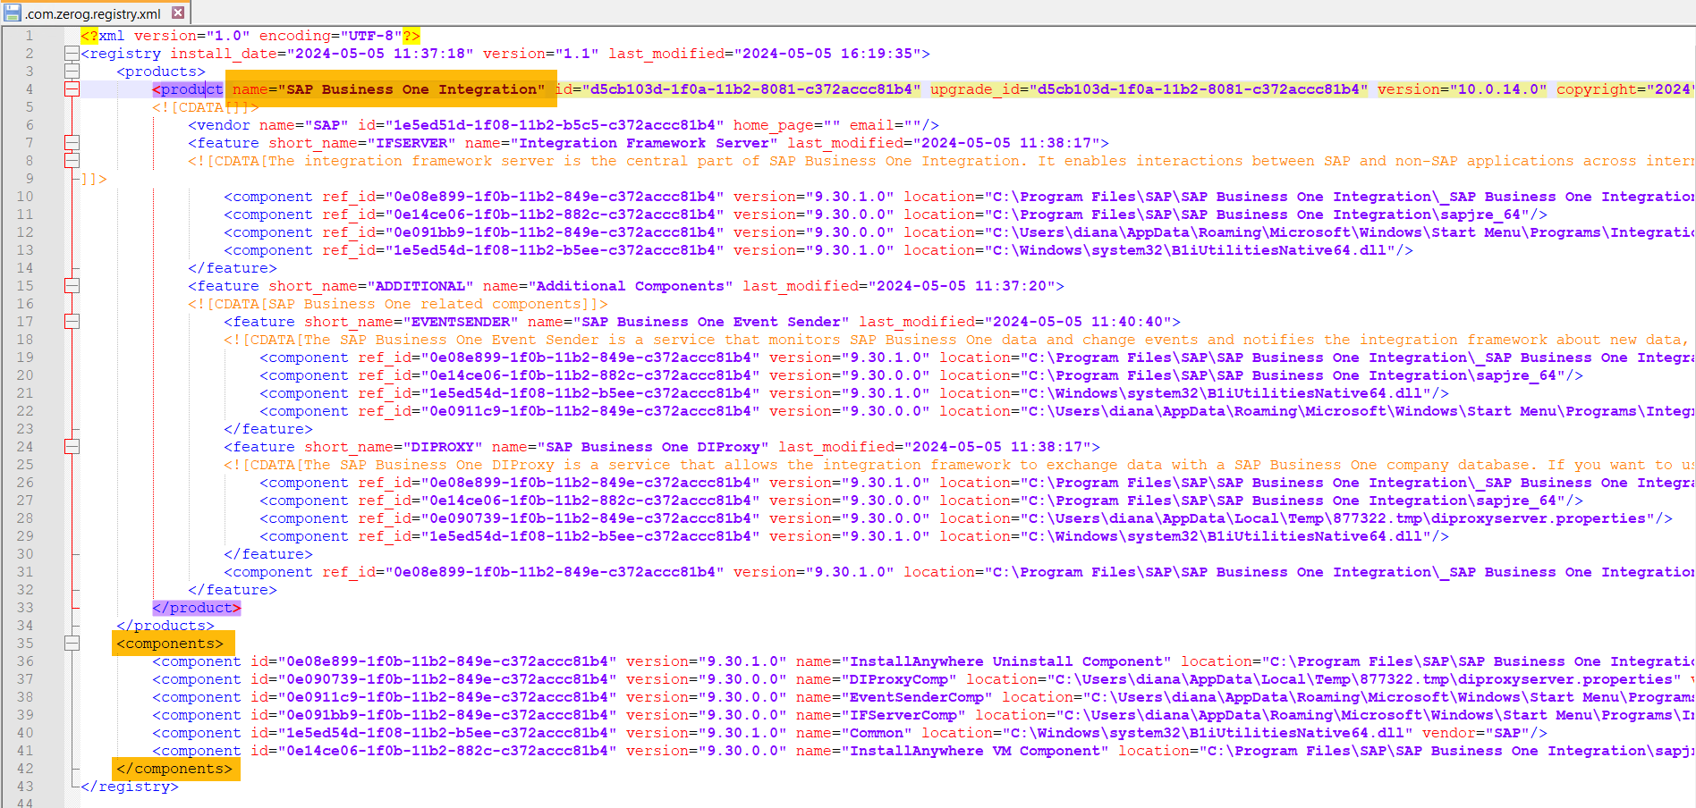Click line number 12 in the margin
Image resolution: width=1696 pixels, height=808 pixels.
tap(25, 232)
